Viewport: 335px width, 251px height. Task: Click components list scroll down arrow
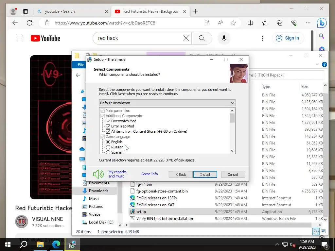232,151
